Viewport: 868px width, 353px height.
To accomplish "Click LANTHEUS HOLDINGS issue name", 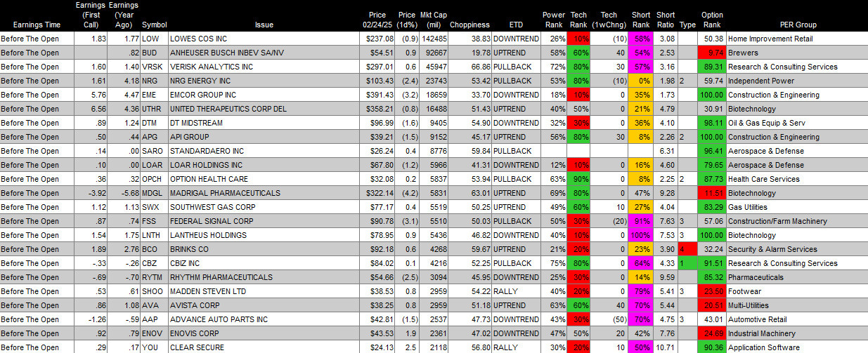I will tap(207, 235).
